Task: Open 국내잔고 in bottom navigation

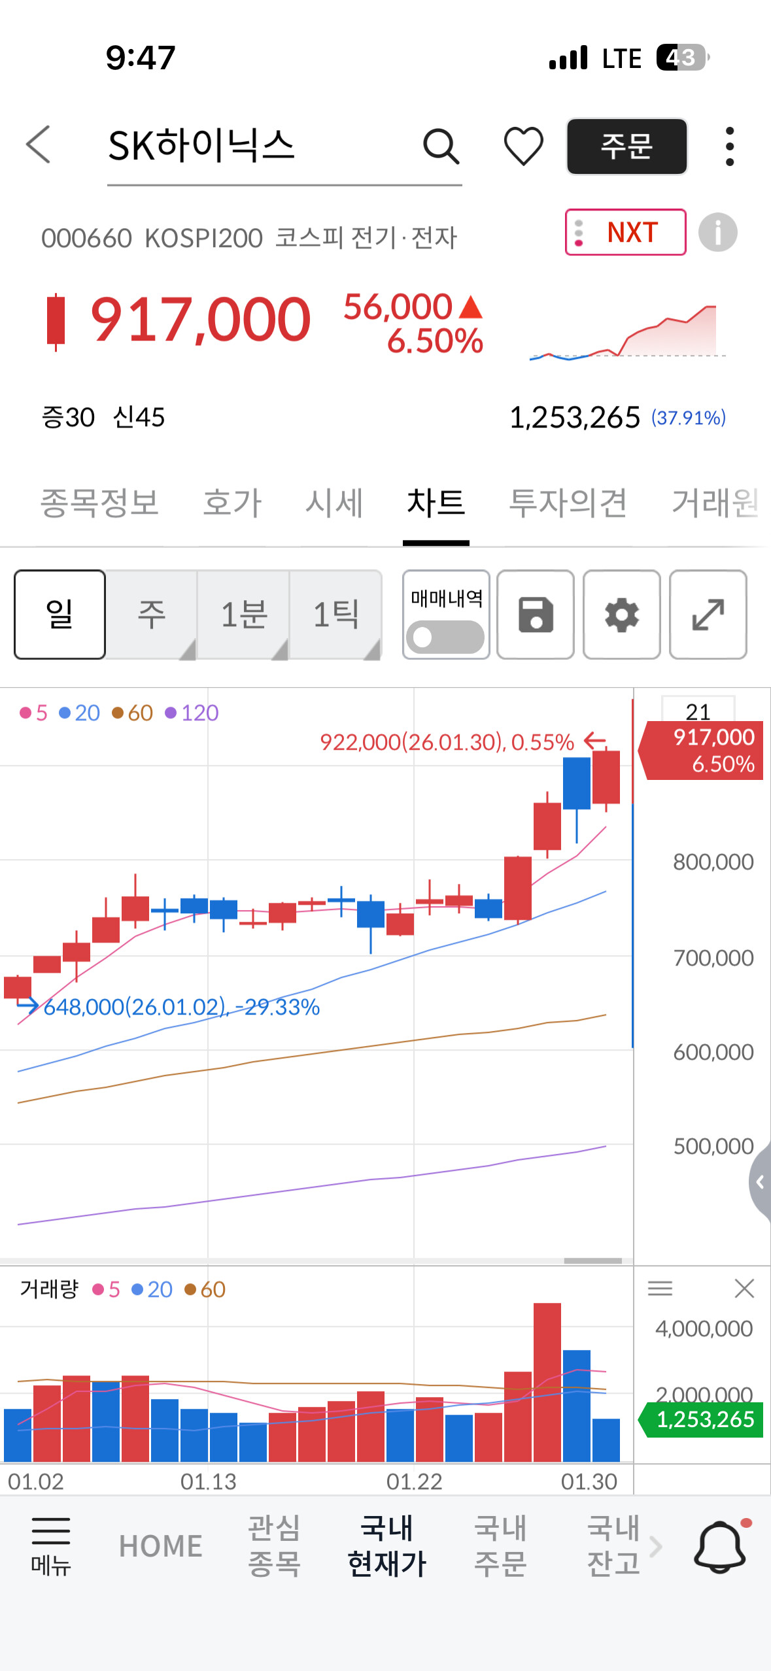Action: tap(613, 1546)
